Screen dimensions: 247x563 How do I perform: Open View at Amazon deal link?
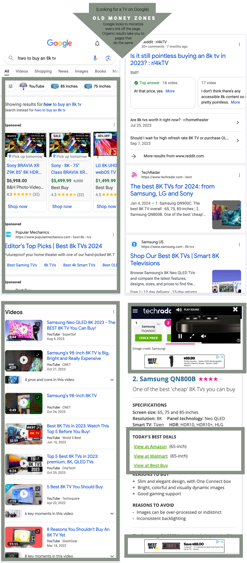pyautogui.click(x=150, y=447)
